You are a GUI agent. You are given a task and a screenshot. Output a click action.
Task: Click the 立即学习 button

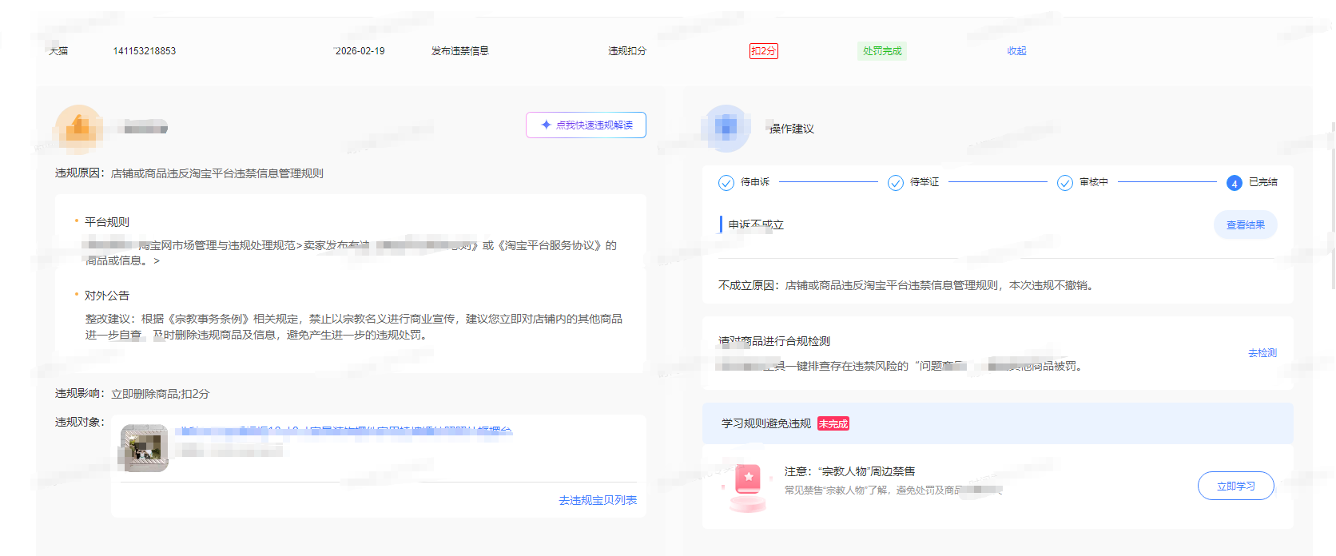click(x=1235, y=486)
